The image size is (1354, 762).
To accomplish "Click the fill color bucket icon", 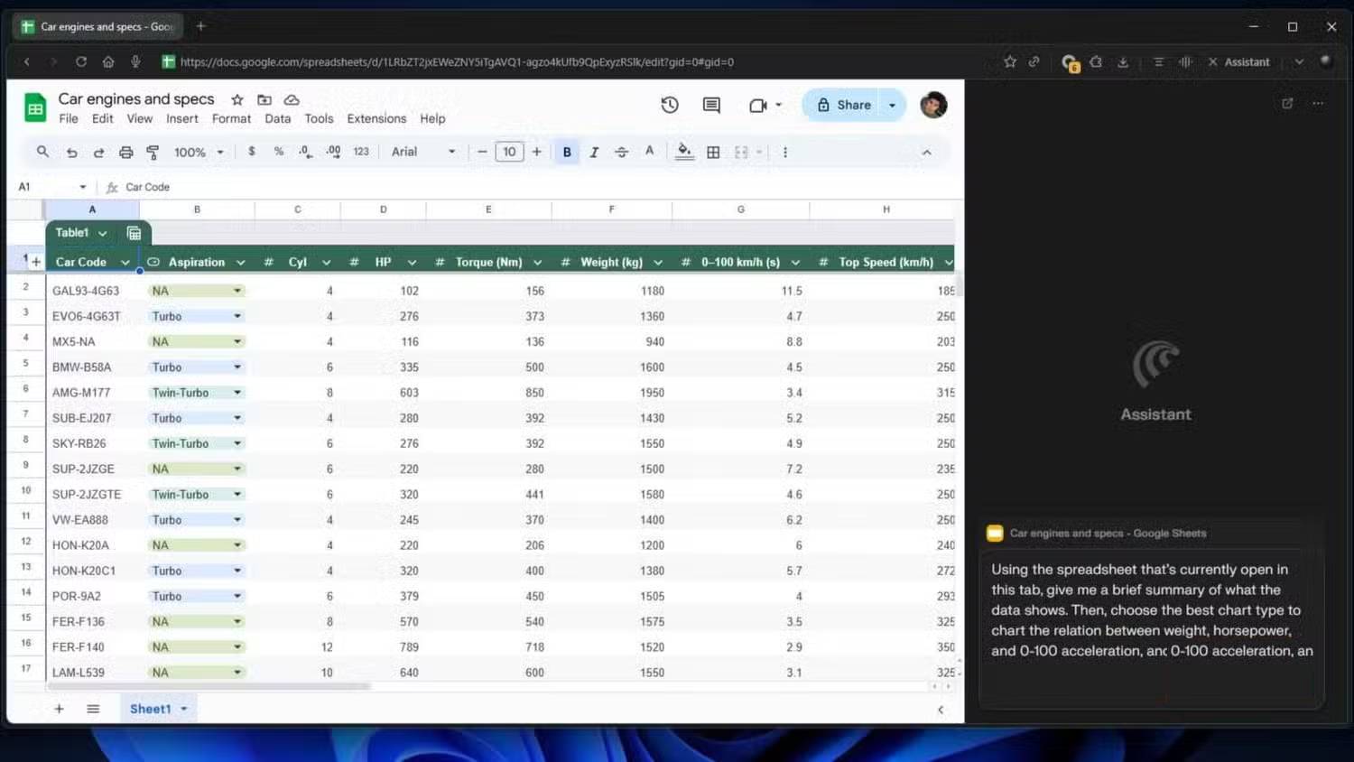I will click(684, 152).
